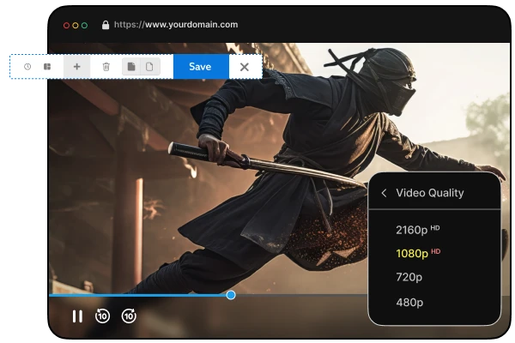Click the green window maximize dot
Viewport: 515px width, 343px height.
pos(84,25)
